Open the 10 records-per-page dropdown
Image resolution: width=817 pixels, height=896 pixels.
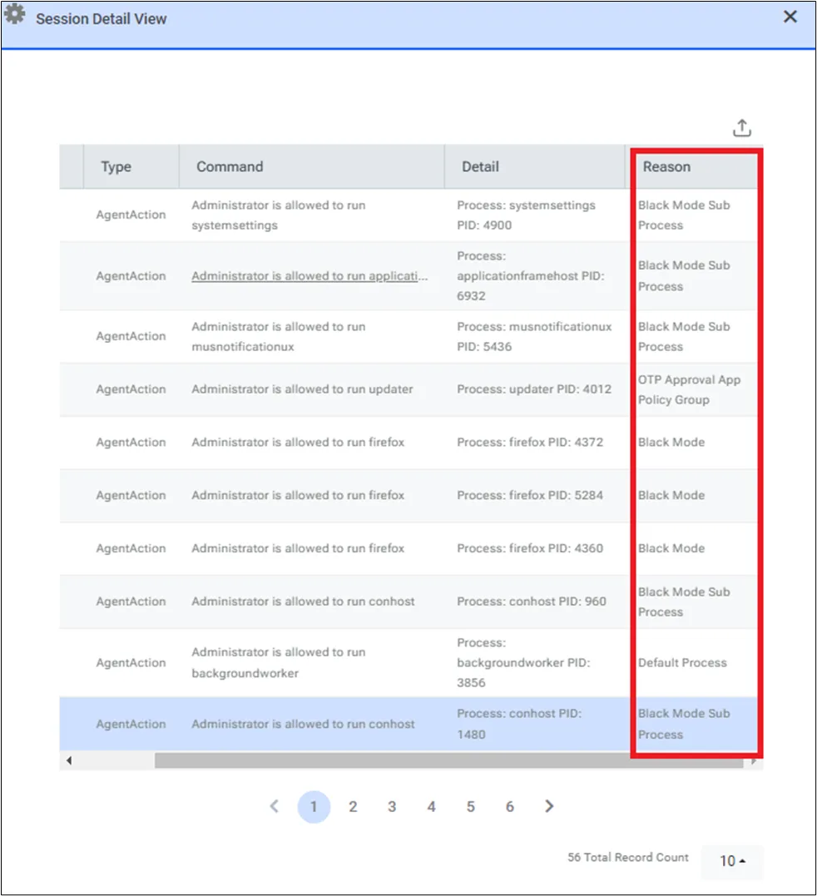[732, 860]
